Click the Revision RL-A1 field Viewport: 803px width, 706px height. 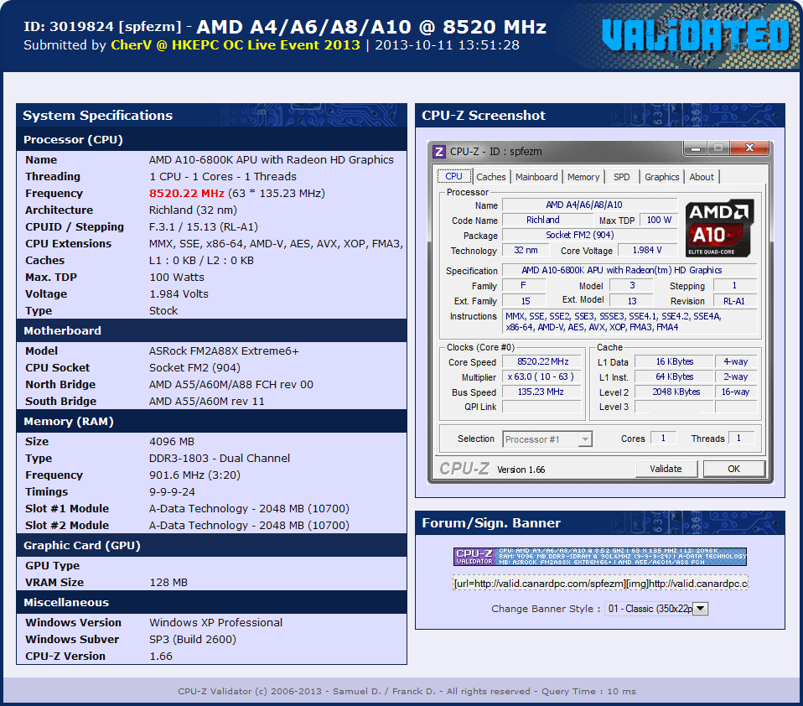(734, 301)
